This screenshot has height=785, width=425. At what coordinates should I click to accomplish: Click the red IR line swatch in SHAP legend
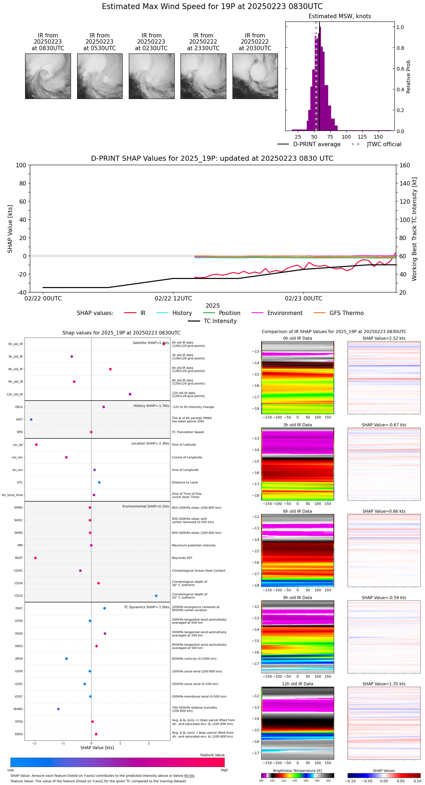click(x=130, y=313)
